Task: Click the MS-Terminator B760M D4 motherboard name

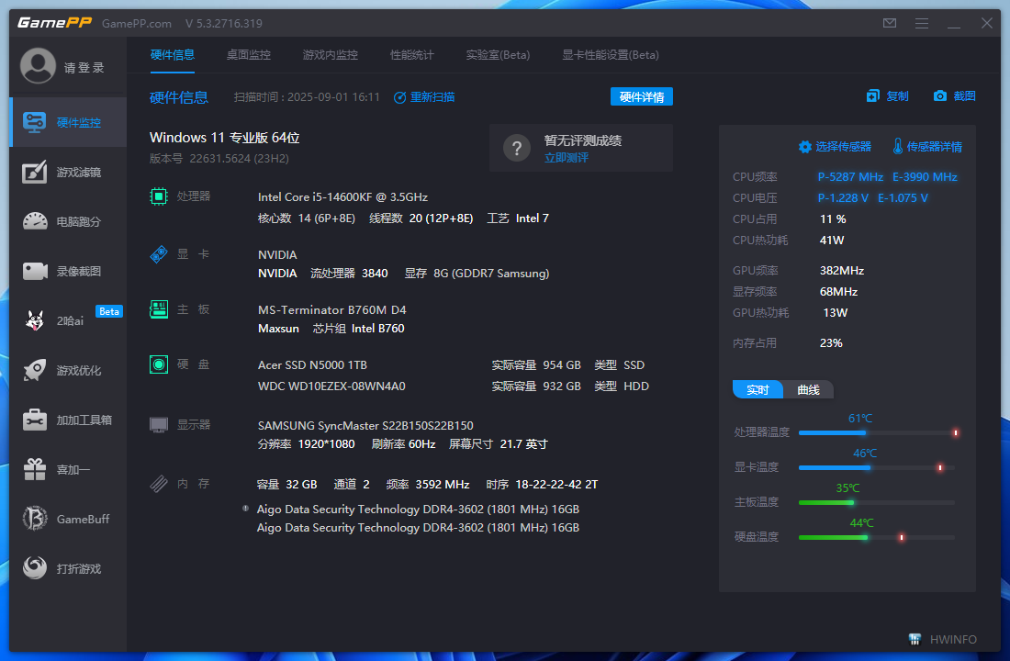Action: pyautogui.click(x=332, y=310)
